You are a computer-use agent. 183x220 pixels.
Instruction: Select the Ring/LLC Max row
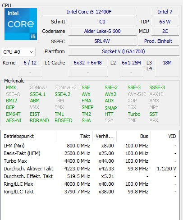pyautogui.click(x=90, y=184)
